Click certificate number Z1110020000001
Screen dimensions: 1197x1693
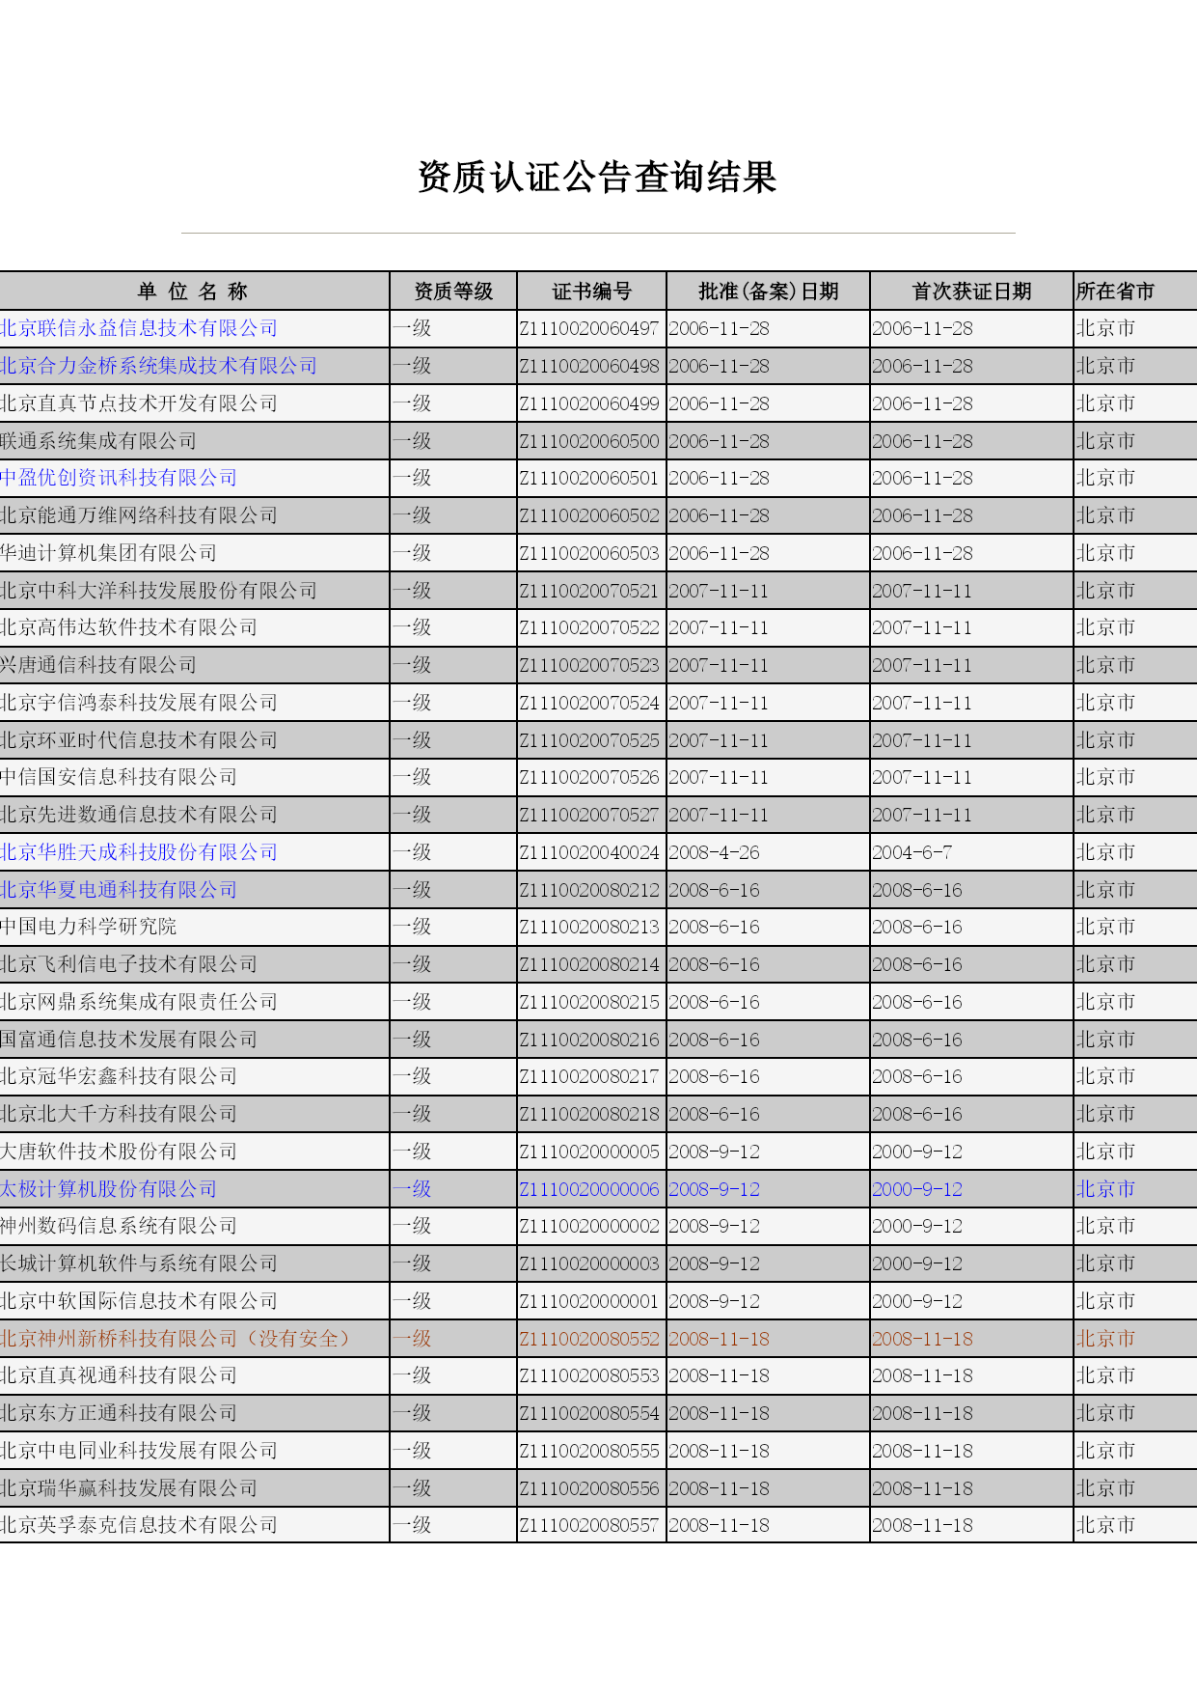tap(589, 1301)
